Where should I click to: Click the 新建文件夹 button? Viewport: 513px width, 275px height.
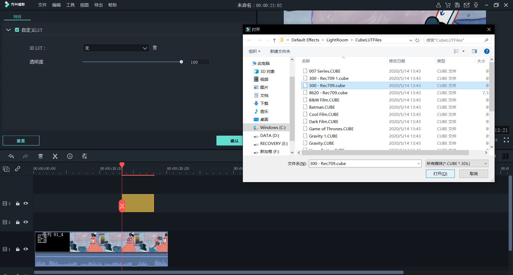point(280,51)
